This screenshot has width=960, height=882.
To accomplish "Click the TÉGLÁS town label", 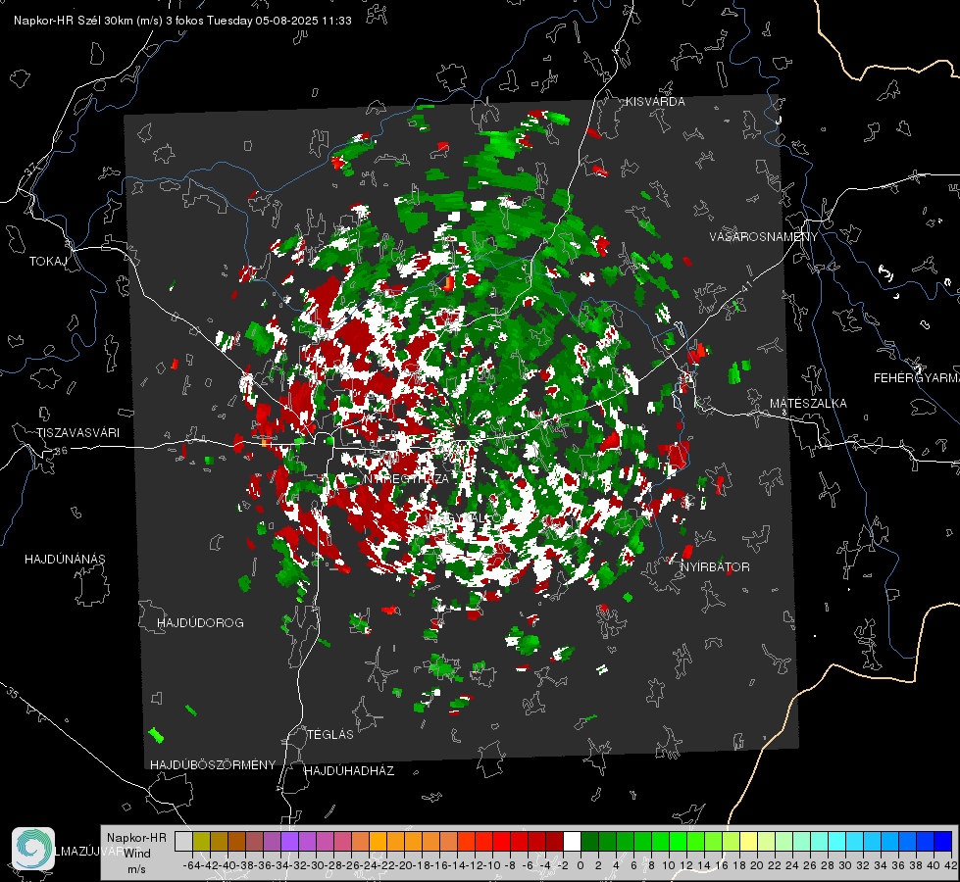I will [330, 734].
